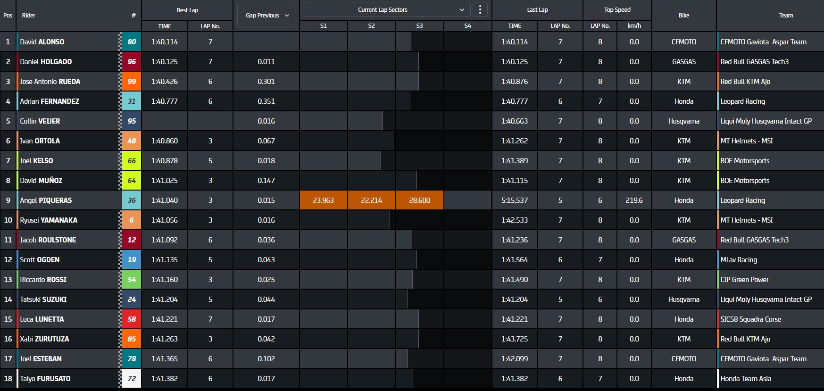Click Daniel Holgado's number 96 badge

pos(132,62)
